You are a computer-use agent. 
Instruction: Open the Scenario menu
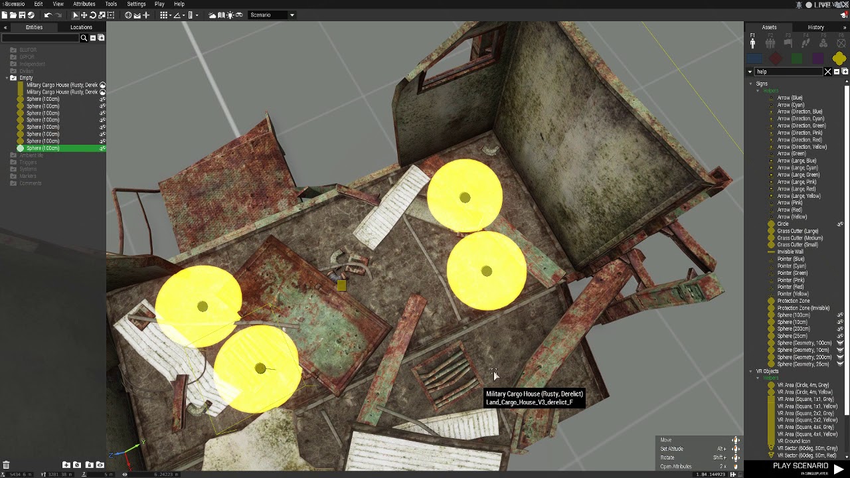click(15, 4)
